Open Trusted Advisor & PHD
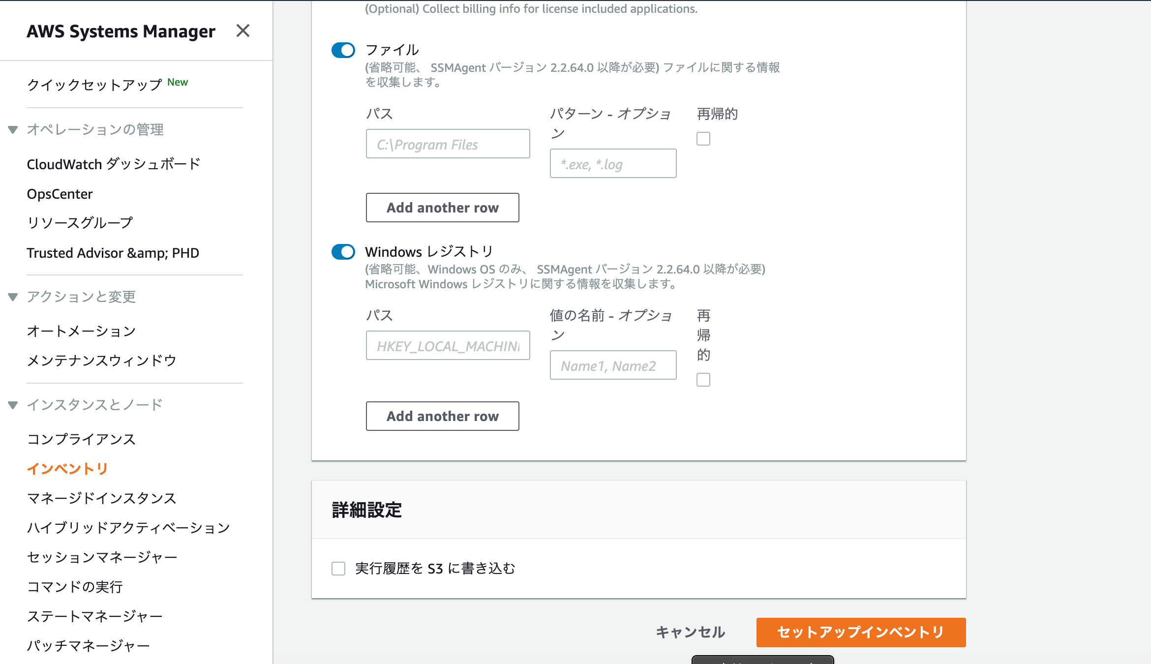The height and width of the screenshot is (664, 1151). pyautogui.click(x=113, y=253)
